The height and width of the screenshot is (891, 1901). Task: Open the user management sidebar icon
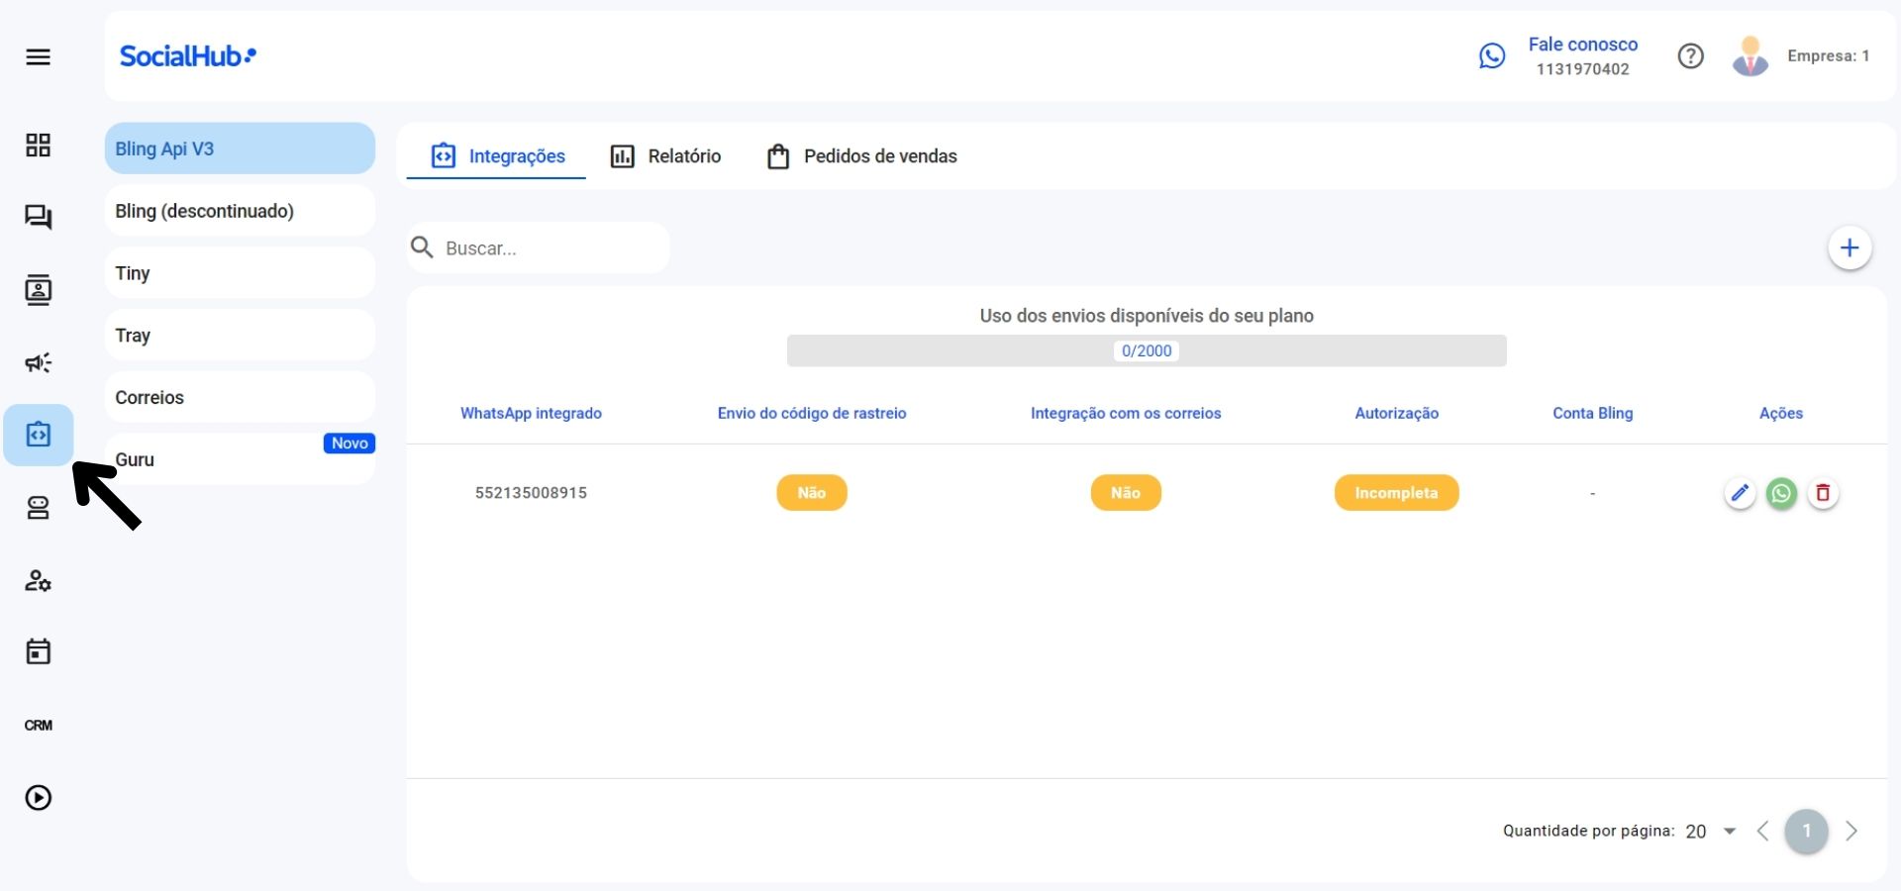point(39,581)
